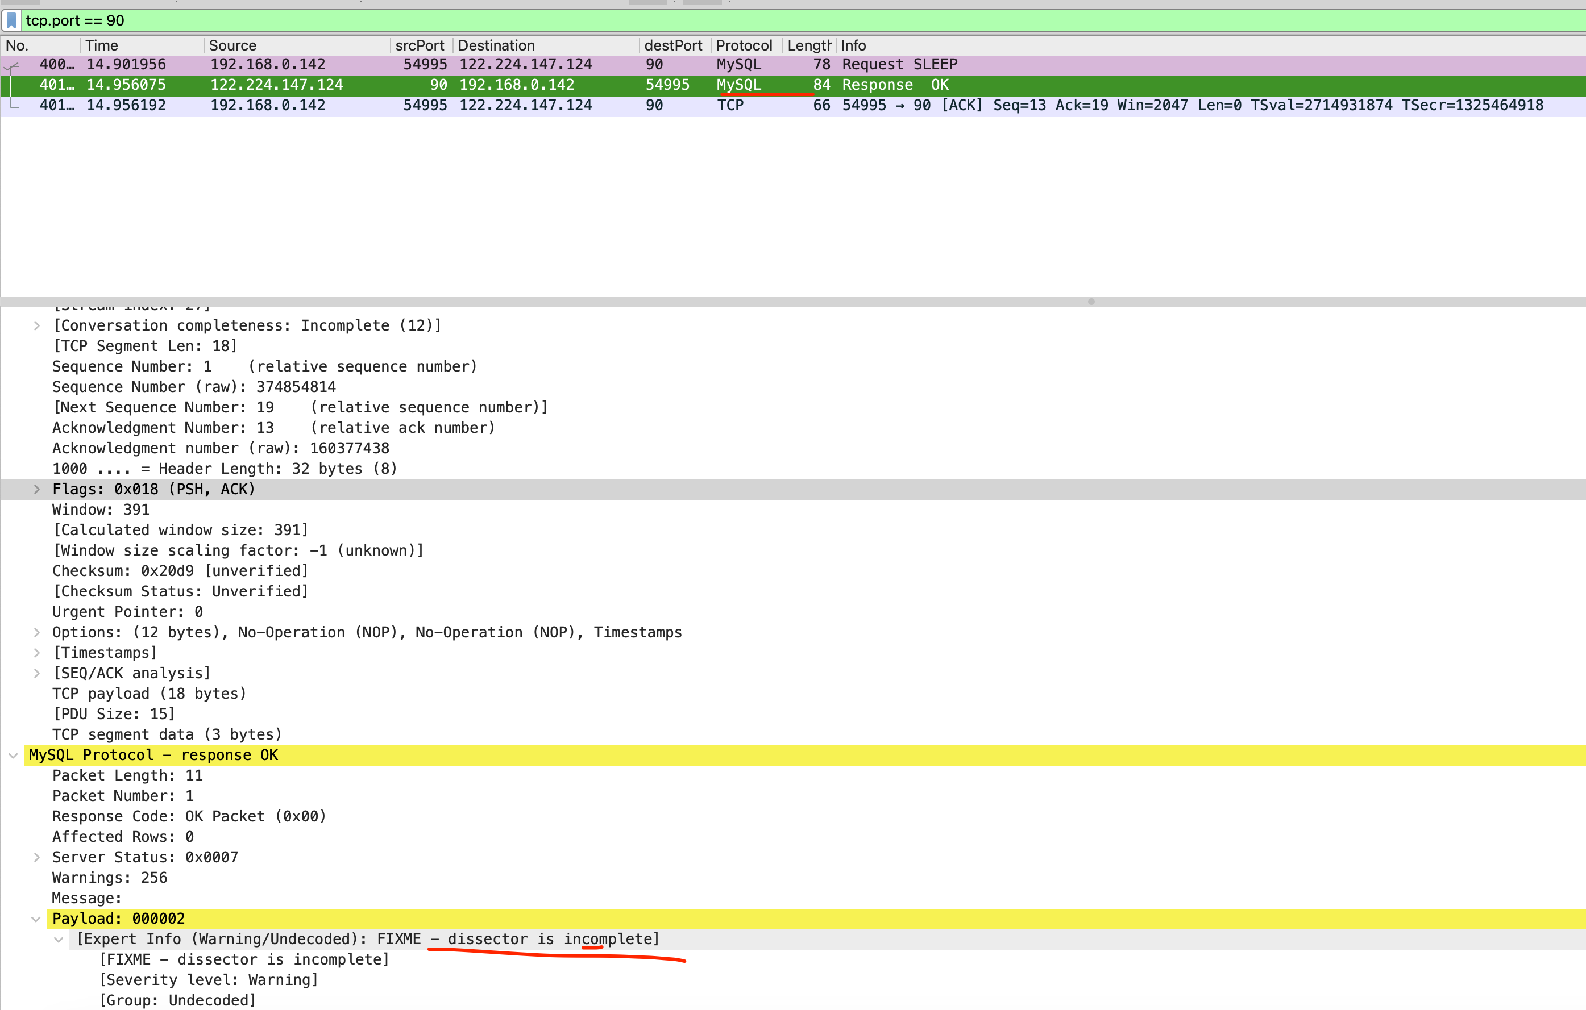
Task: Select the Response OK packet row
Action: pos(793,85)
